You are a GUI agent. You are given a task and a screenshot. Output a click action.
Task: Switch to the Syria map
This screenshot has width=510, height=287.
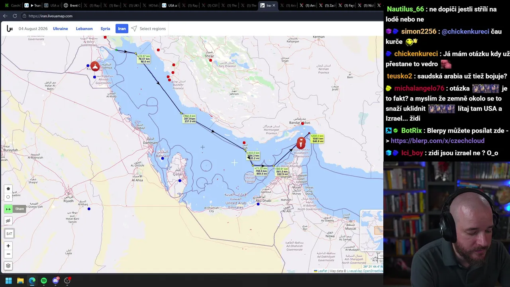(x=105, y=29)
